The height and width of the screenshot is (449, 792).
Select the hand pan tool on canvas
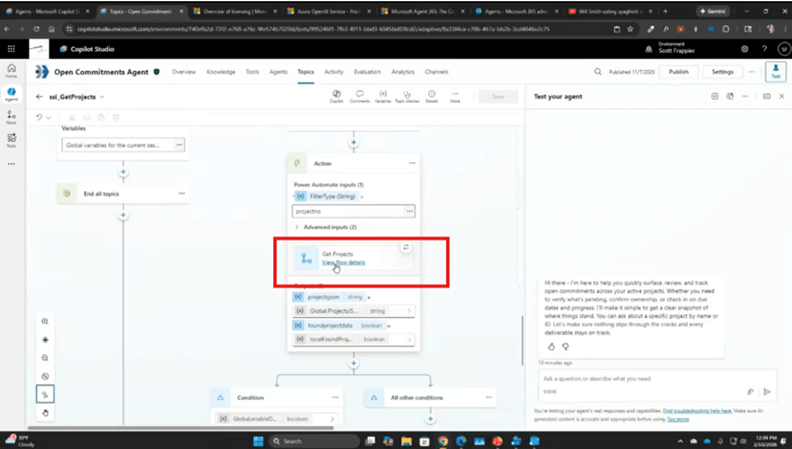(45, 413)
